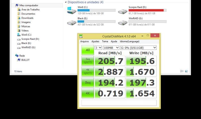Click the Write [MB/s] column header
Image resolution: width=201 pixels, height=119 pixels.
[141, 53]
